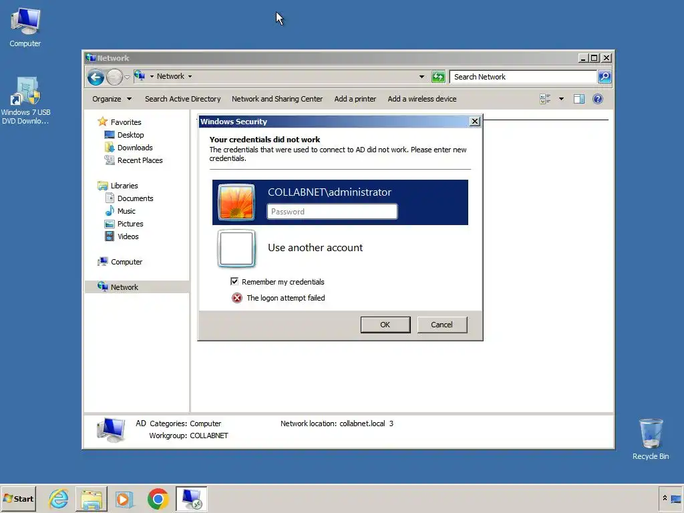Launch Internet Explorer from taskbar
This screenshot has height=513, width=684.
click(59, 498)
